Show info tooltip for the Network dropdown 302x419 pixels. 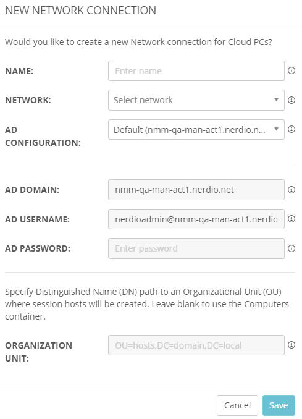pos(292,100)
